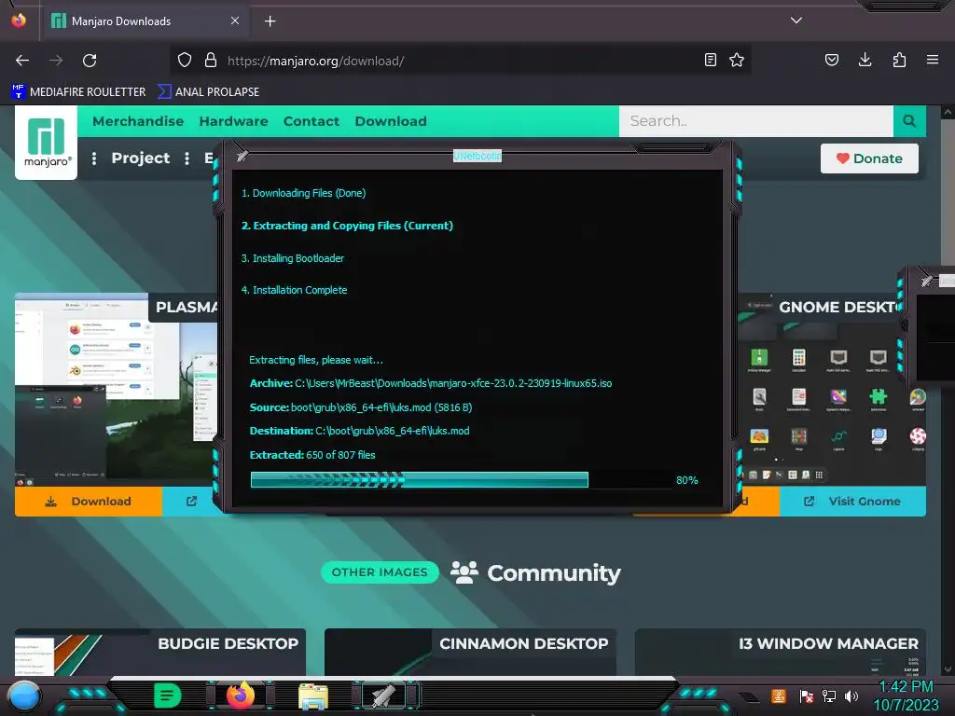
Task: Open the Action Center flag icon
Action: 806,695
